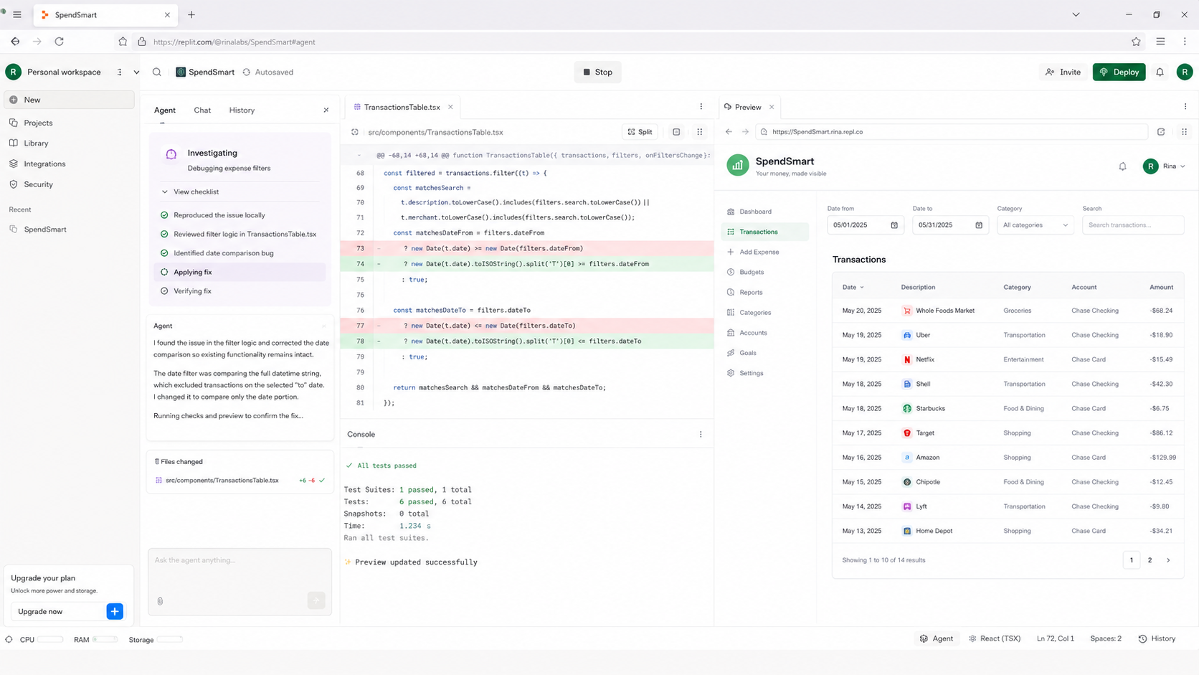Viewport: 1199px width, 675px height.
Task: Click the preview forward arrow
Action: pyautogui.click(x=745, y=131)
